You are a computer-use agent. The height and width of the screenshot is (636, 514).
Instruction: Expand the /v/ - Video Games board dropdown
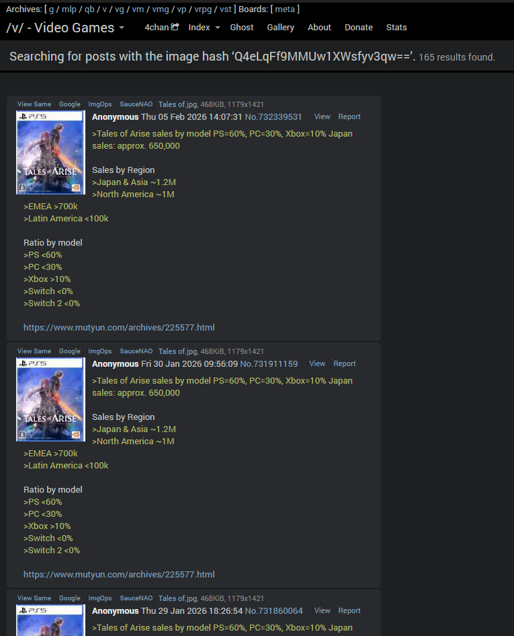coord(65,28)
